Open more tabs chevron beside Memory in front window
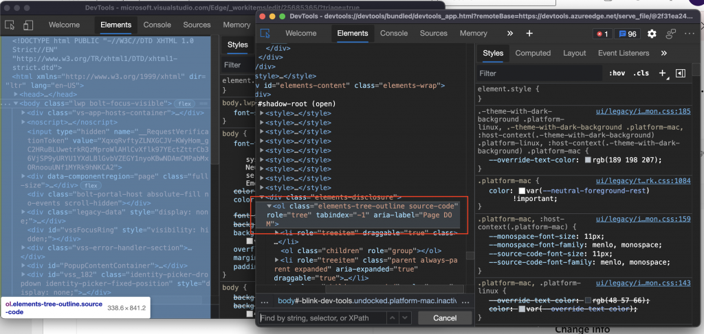Screen dimensions: 704x334 (x=509, y=34)
